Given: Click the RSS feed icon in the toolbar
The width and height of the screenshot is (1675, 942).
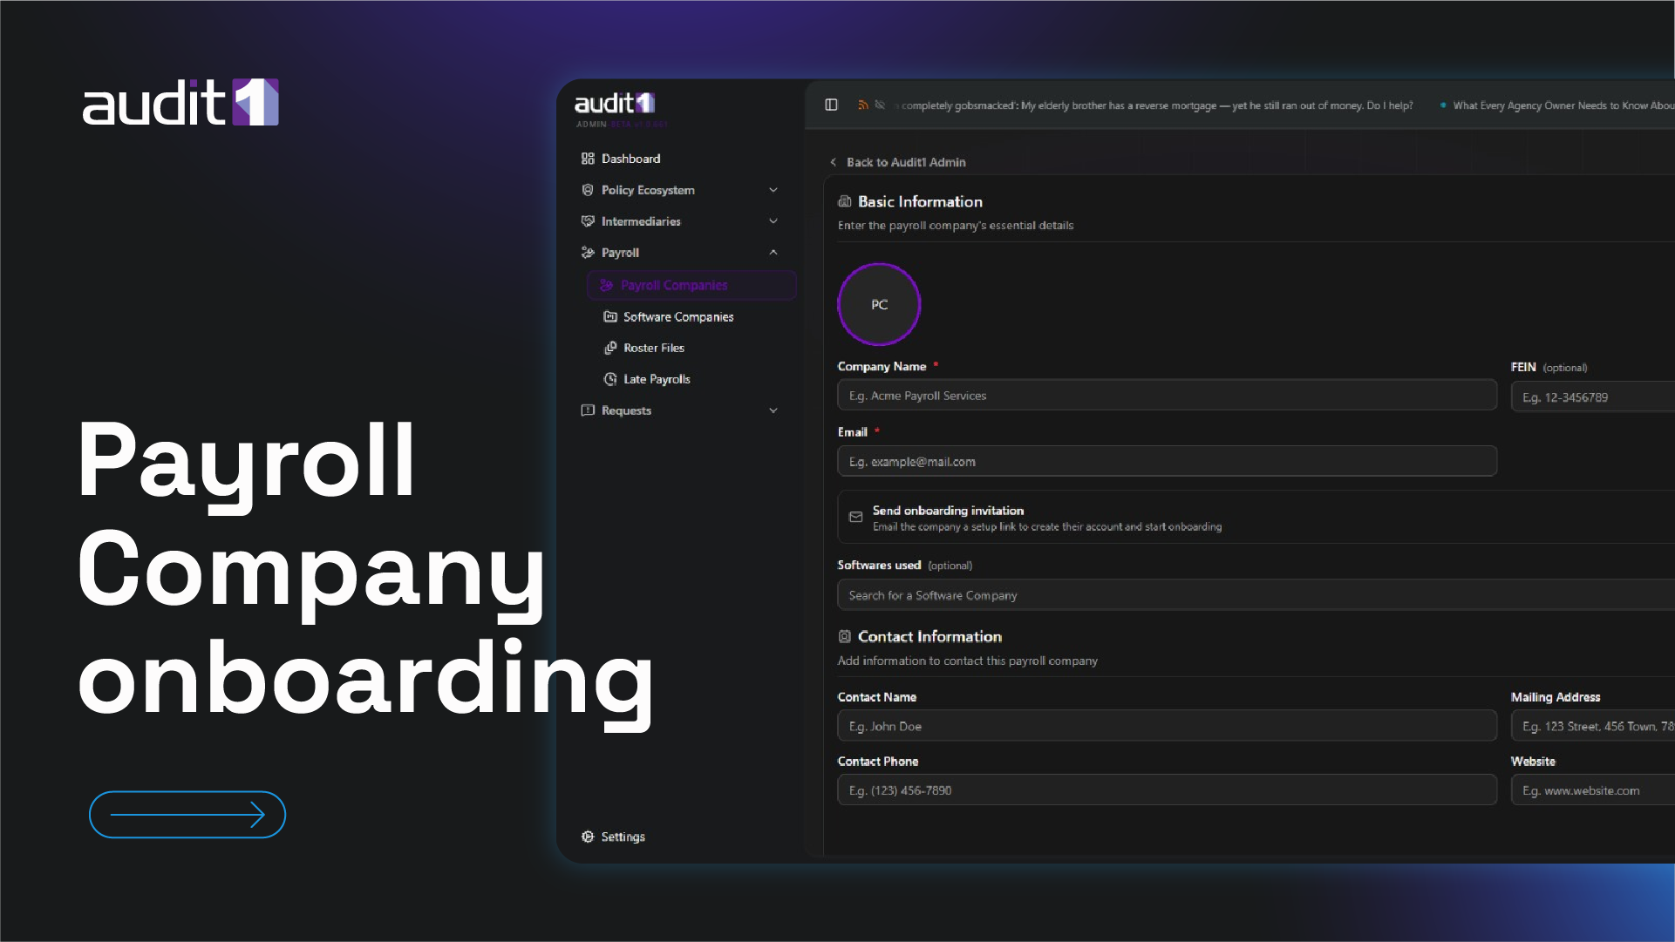Looking at the screenshot, I should coord(862,105).
